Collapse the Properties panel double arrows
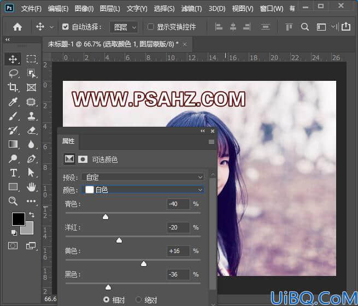The height and width of the screenshot is (306, 358). 203,131
